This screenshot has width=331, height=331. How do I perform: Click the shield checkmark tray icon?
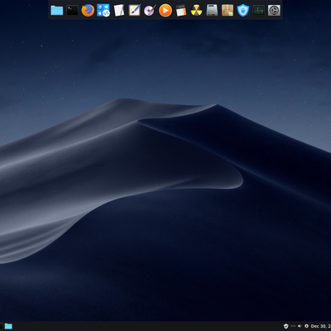pyautogui.click(x=285, y=326)
